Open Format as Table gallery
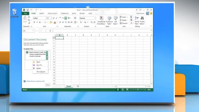Screen dimensions: 199x112 [x=109, y=20]
